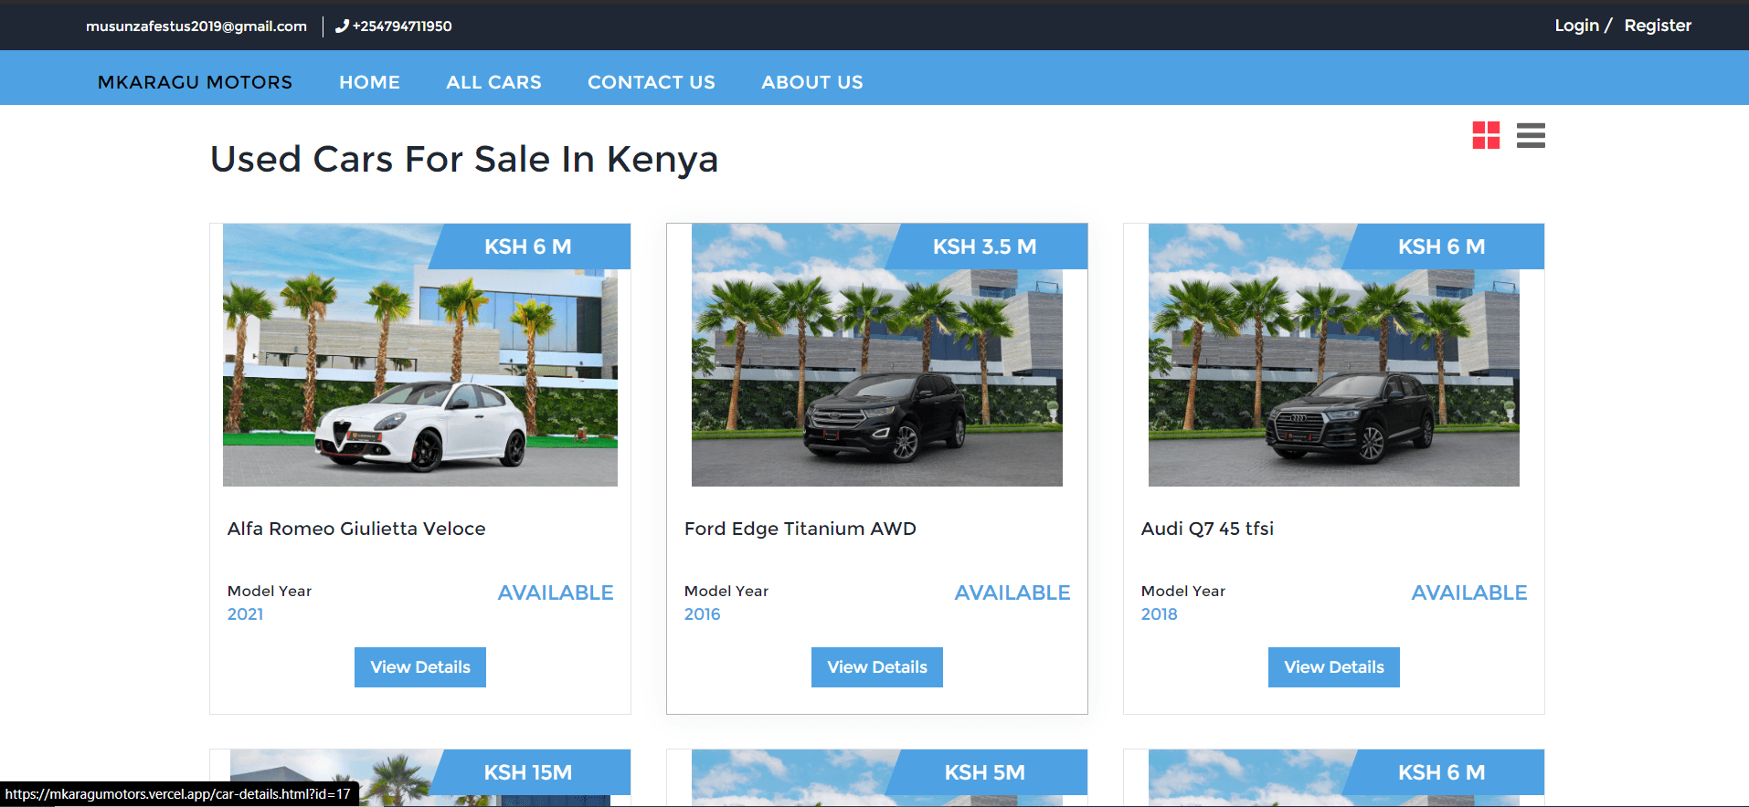Screen dimensions: 1749x807
Task: Open ABOUT US menu item
Action: (812, 82)
